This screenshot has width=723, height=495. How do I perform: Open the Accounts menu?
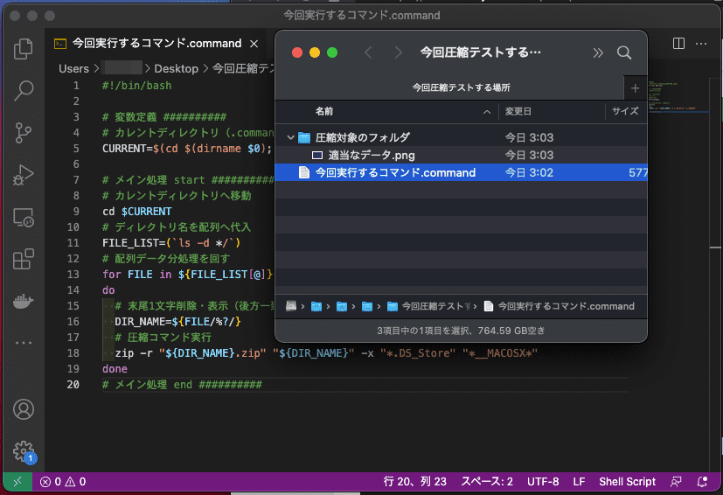click(23, 409)
